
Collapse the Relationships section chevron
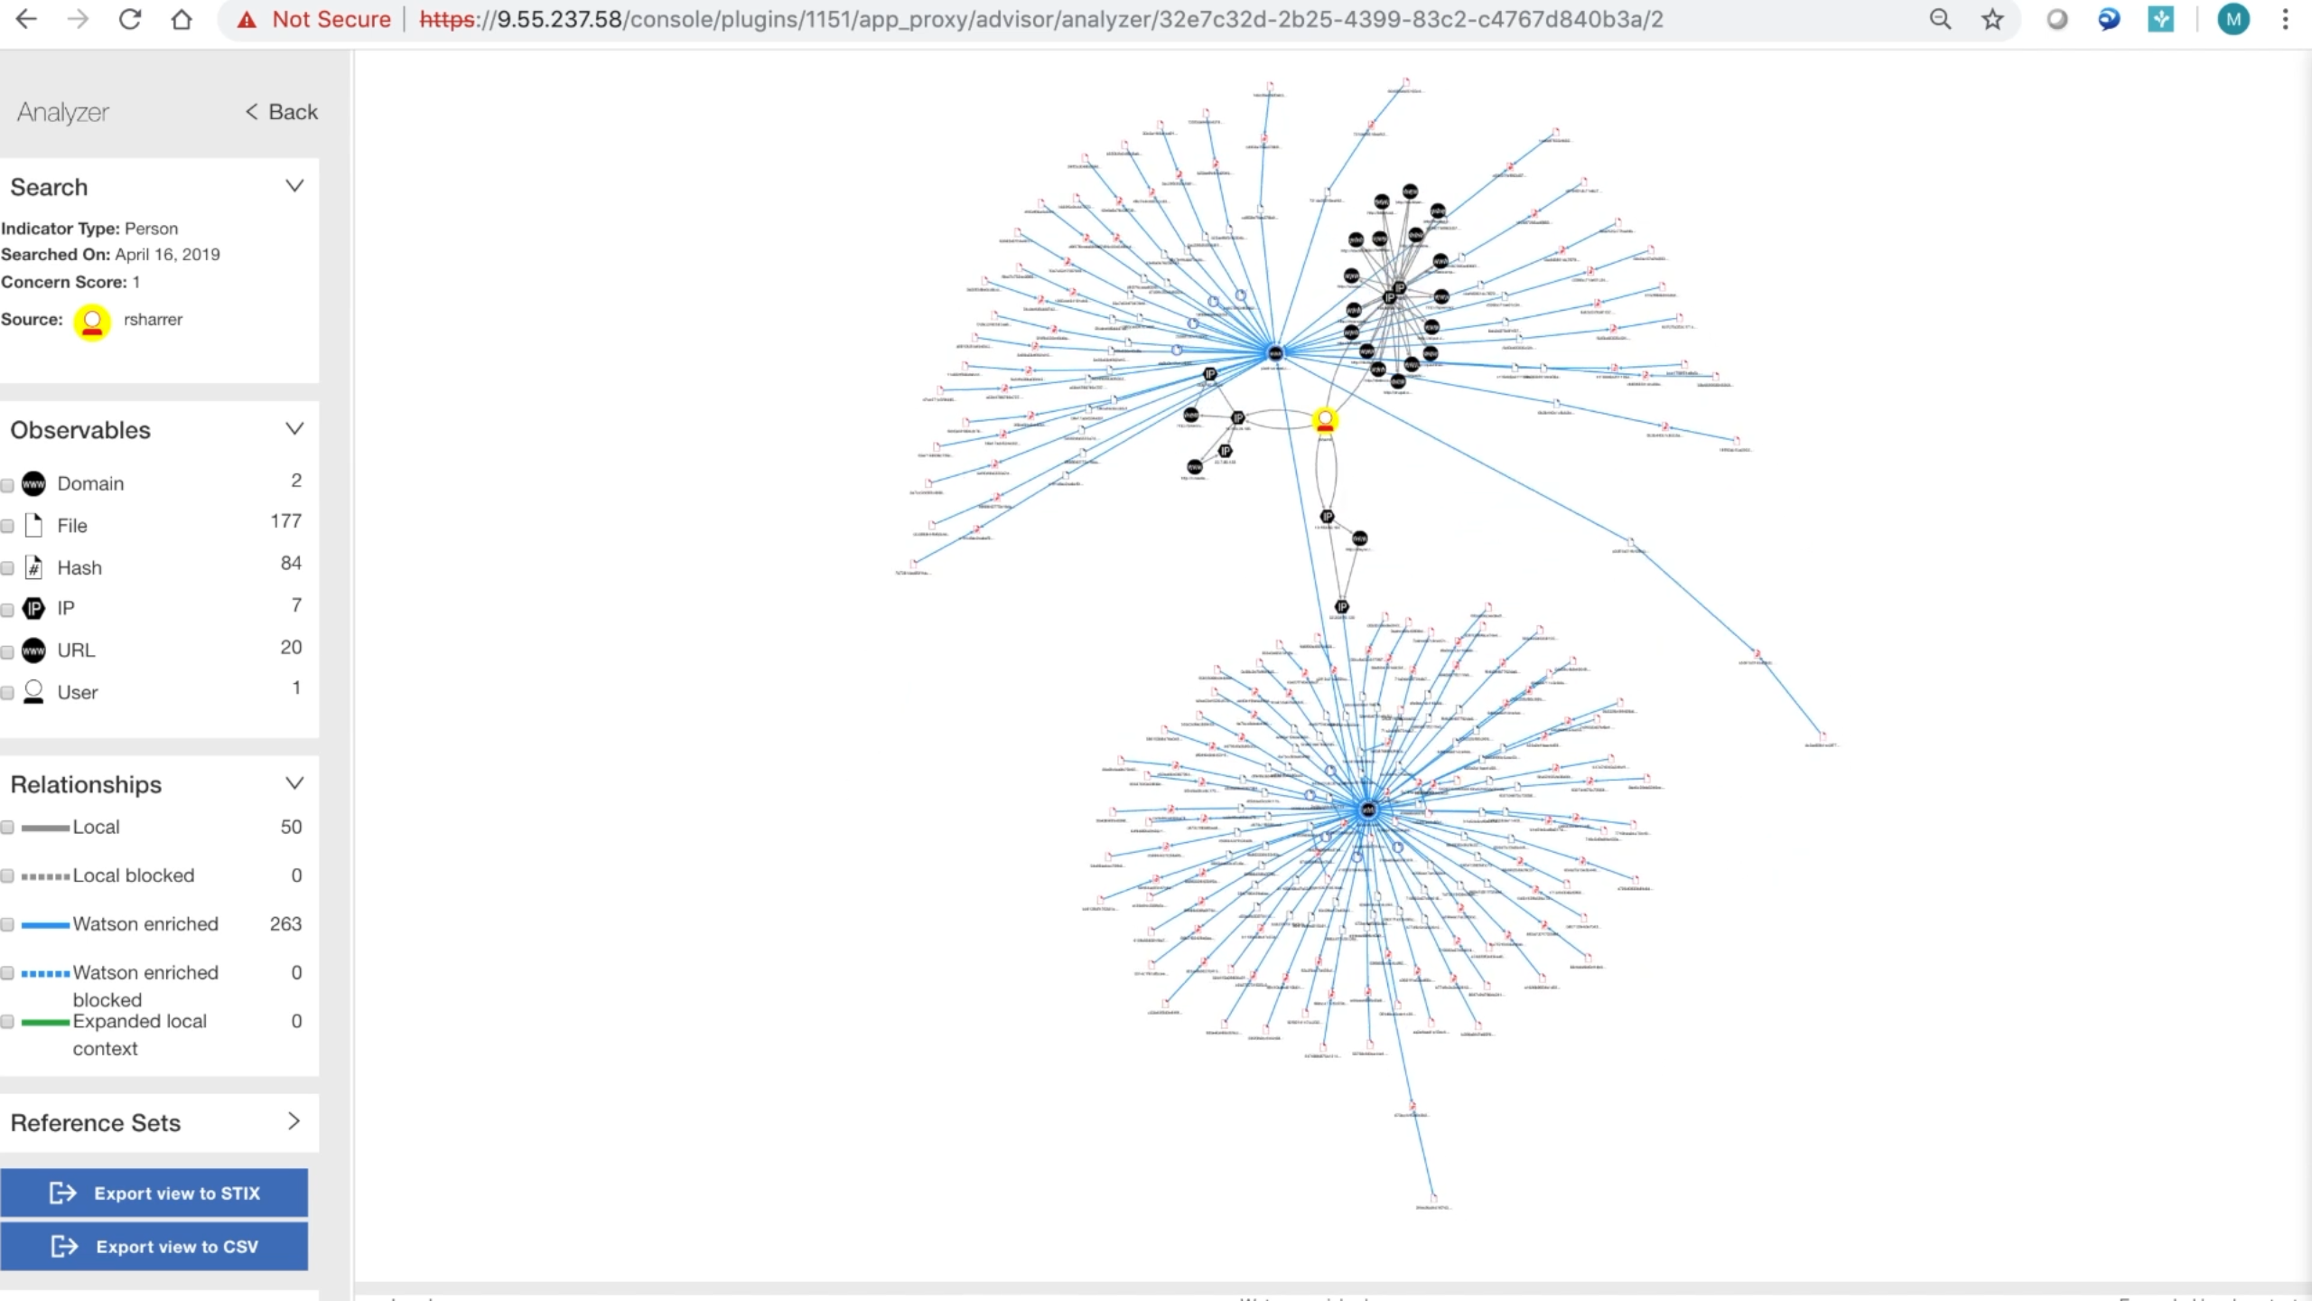294,783
